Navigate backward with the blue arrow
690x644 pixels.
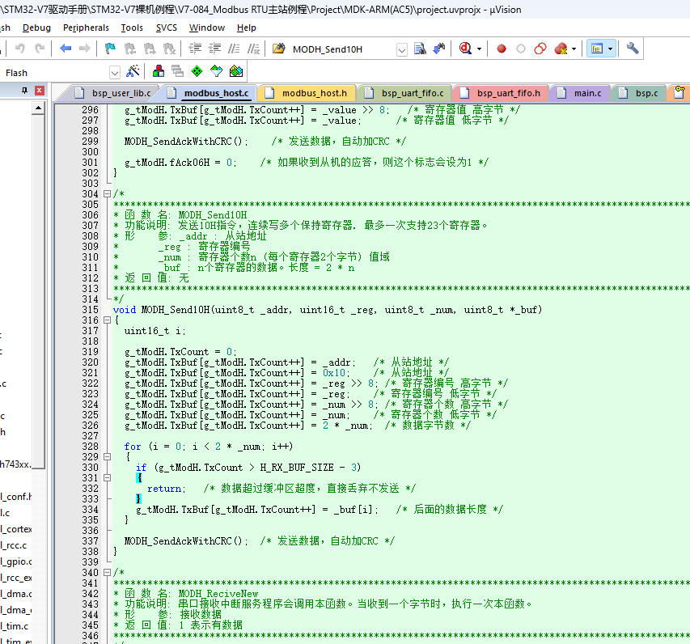66,48
